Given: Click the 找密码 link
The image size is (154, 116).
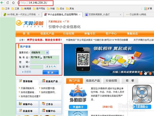Looking at the screenshot, I should [x=27, y=72].
